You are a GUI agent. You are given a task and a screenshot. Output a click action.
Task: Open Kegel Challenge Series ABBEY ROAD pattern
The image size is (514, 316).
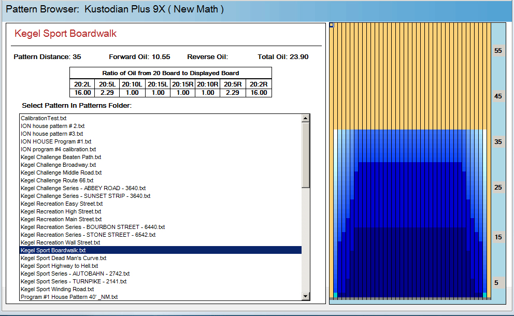click(83, 188)
